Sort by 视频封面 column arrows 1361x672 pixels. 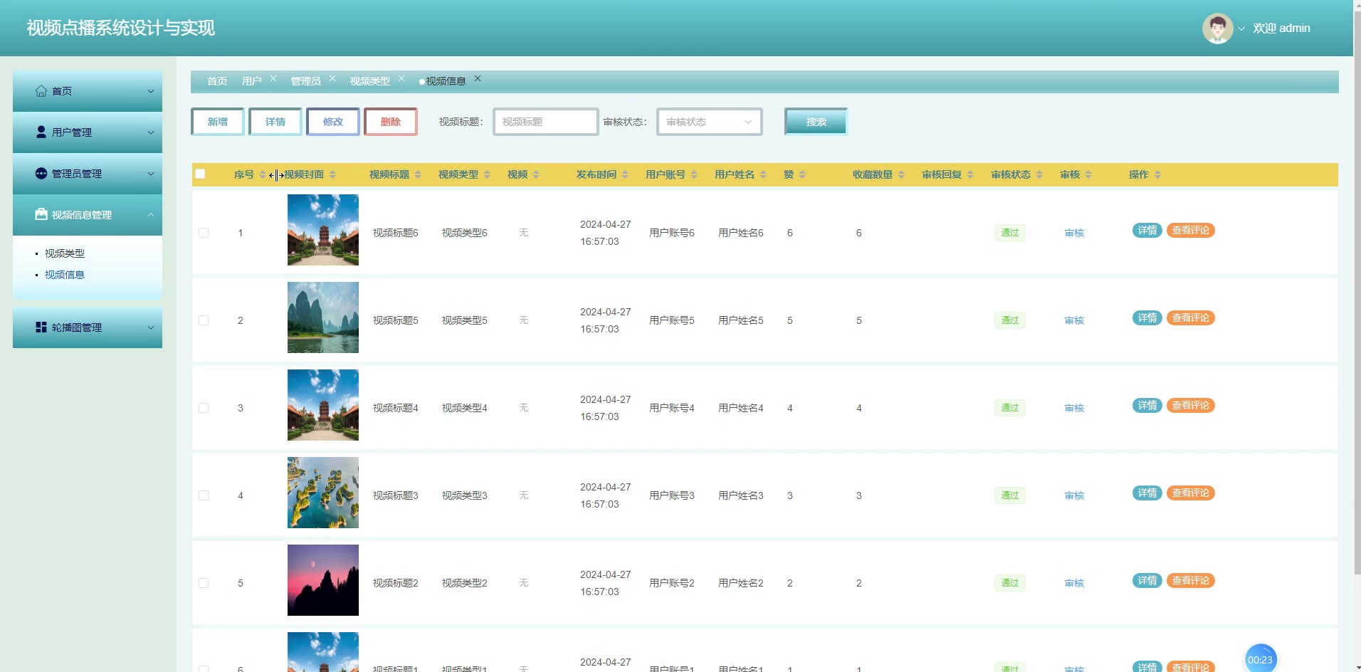click(332, 174)
